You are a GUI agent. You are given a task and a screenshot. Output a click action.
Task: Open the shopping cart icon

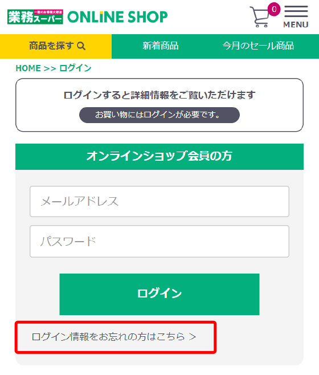259,17
